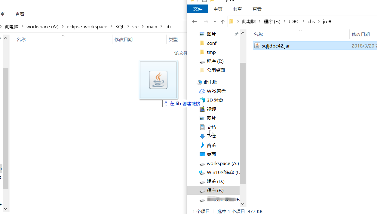Open the 视频 folder from the sidebar
The image size is (377, 214).
[x=211, y=109]
